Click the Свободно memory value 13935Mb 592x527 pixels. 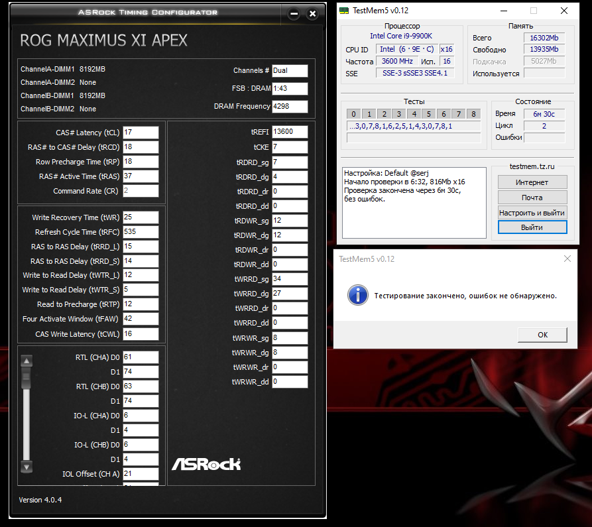(544, 49)
